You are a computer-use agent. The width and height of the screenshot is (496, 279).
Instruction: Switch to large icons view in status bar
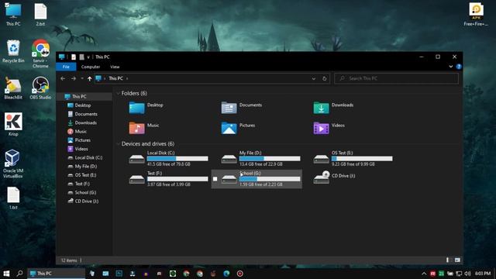pos(457,260)
